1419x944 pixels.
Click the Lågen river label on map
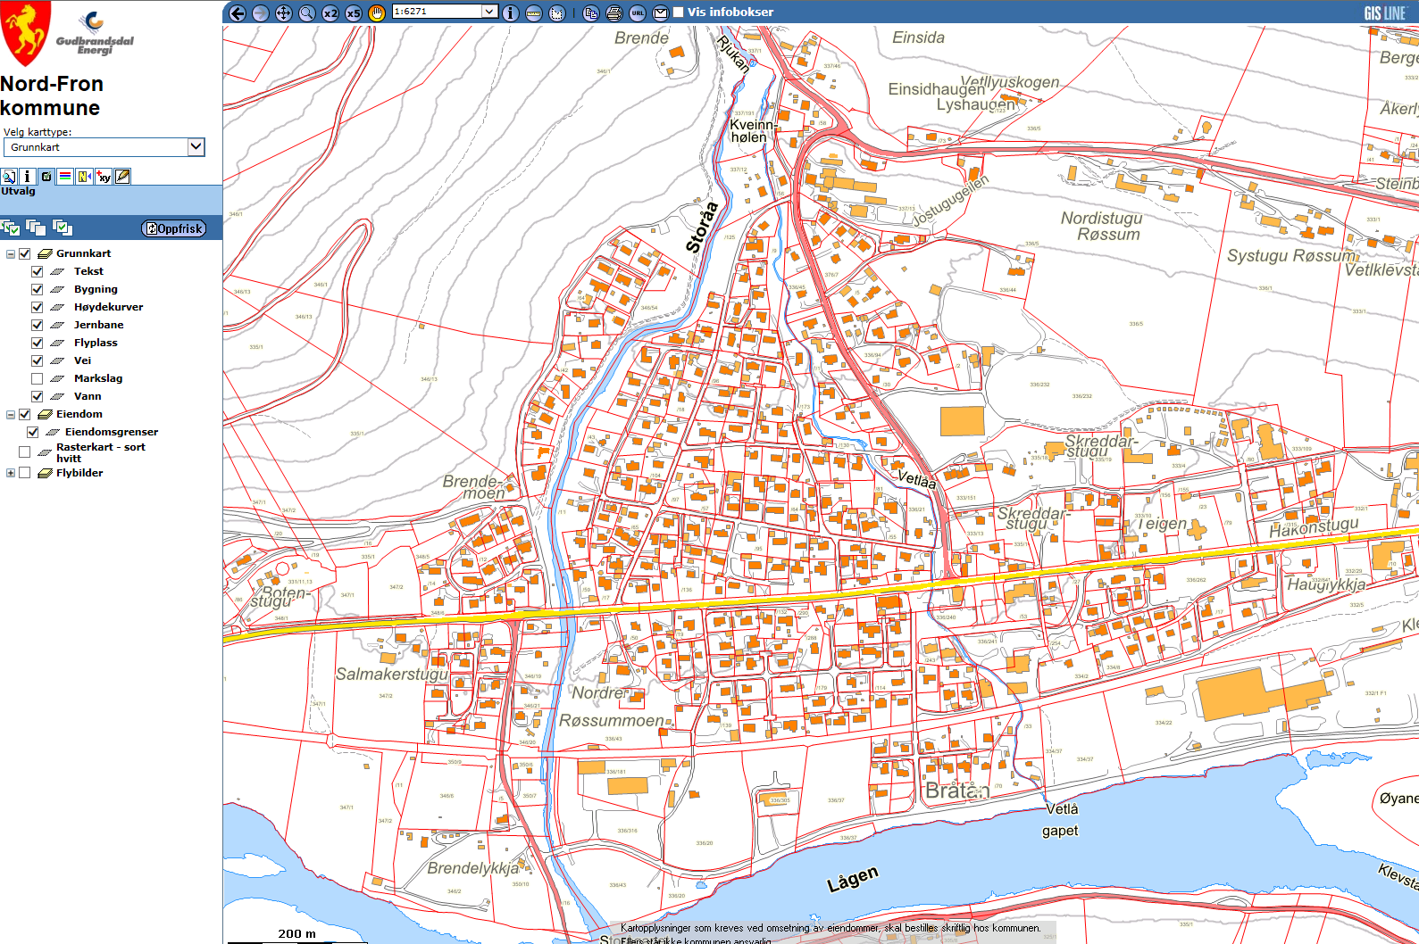tap(853, 879)
